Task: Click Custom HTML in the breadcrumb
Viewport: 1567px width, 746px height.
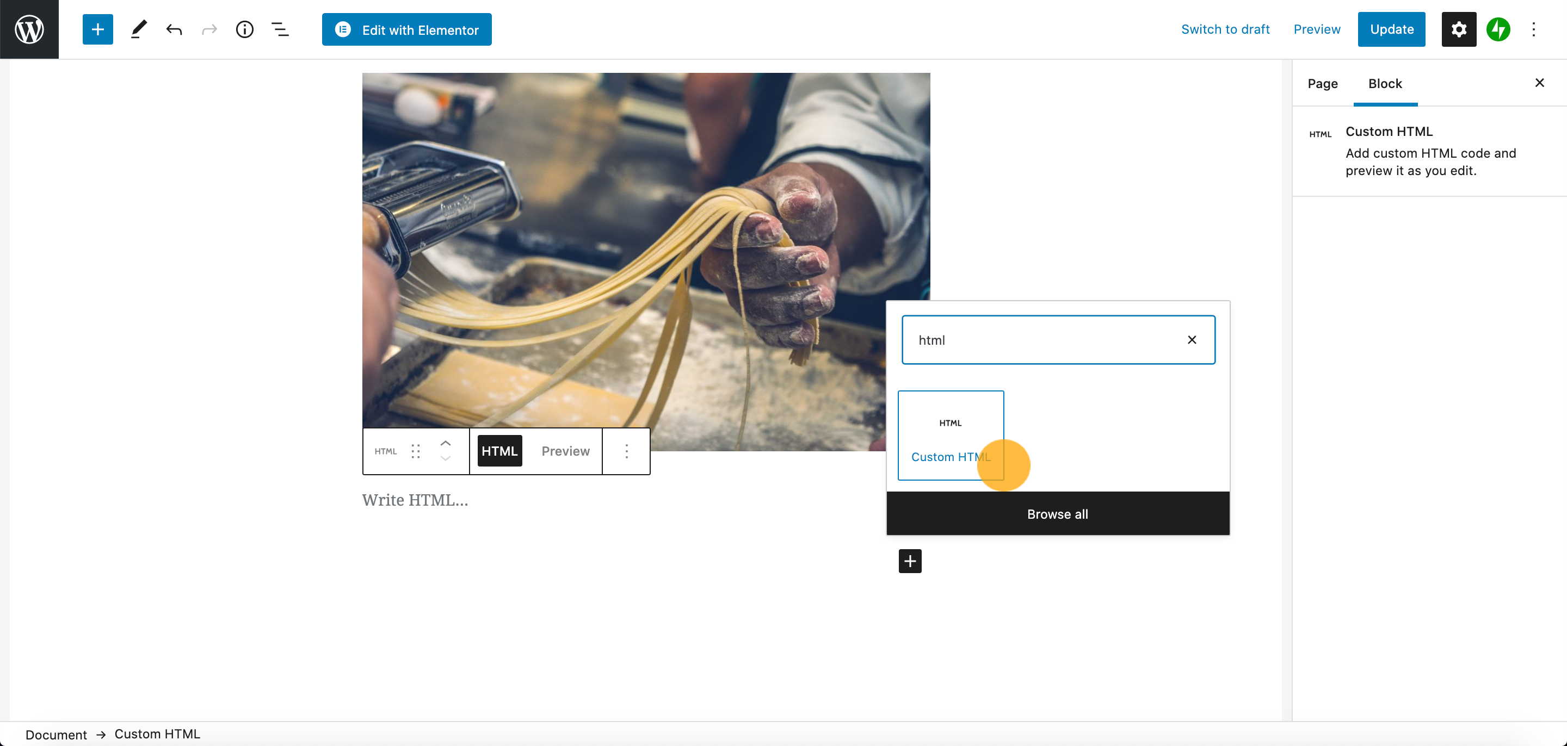Action: (157, 735)
